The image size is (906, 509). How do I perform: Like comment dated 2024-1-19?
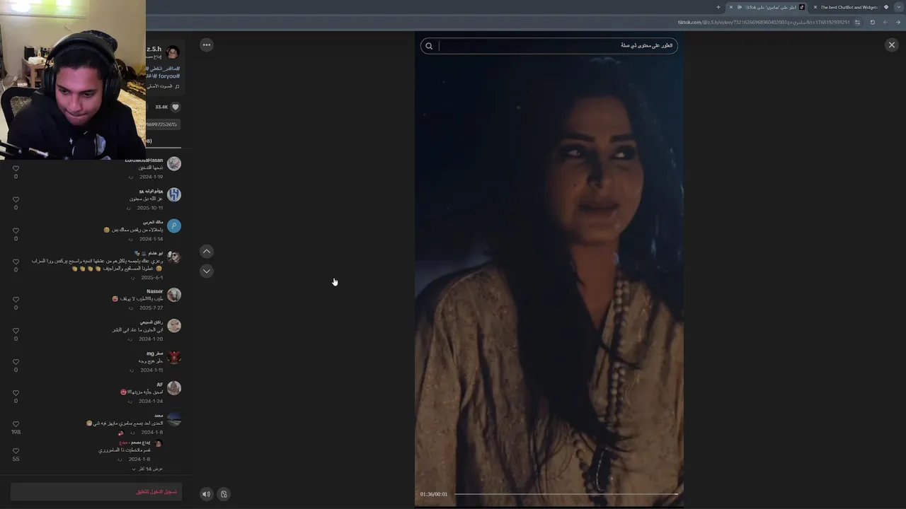click(x=16, y=168)
